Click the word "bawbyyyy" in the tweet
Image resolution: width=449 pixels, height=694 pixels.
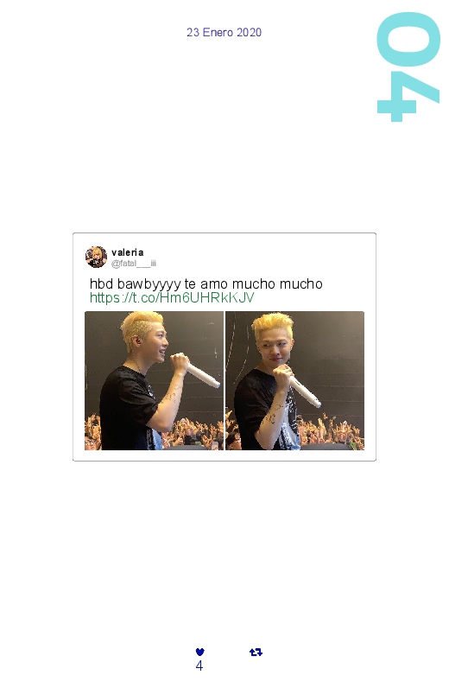click(x=149, y=284)
